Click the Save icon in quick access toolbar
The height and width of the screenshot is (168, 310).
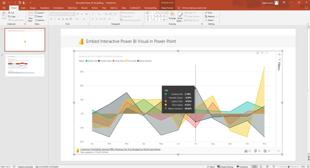pyautogui.click(x=3, y=3)
